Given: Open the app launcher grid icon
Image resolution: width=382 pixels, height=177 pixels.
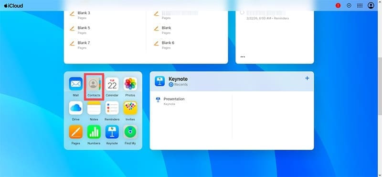Looking at the screenshot, I should click(x=360, y=6).
